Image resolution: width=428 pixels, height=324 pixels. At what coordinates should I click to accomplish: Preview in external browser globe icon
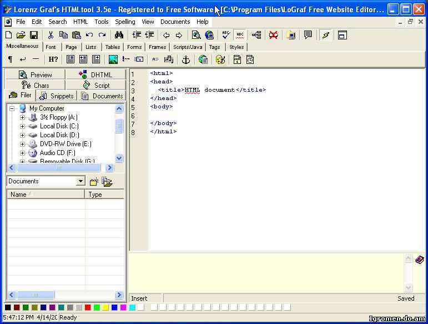point(209,35)
